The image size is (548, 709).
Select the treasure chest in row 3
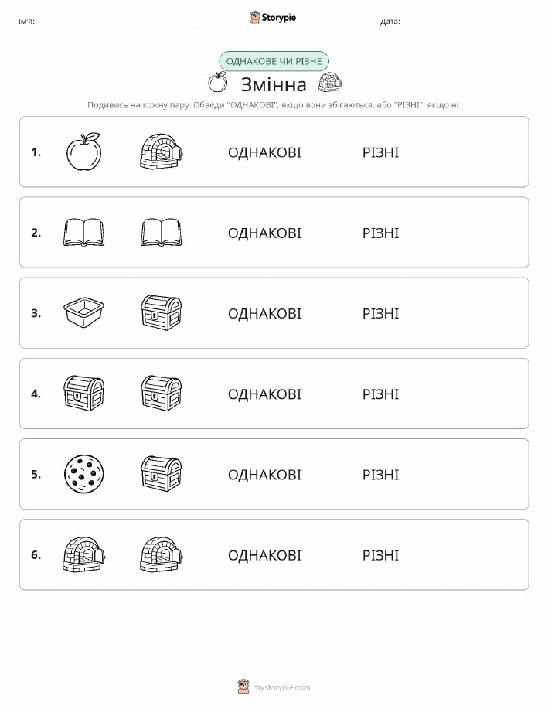click(x=162, y=312)
